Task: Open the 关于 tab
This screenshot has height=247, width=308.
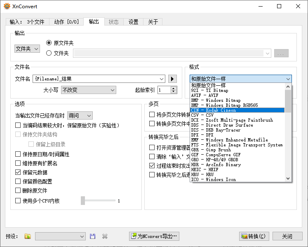Action: tap(153, 22)
